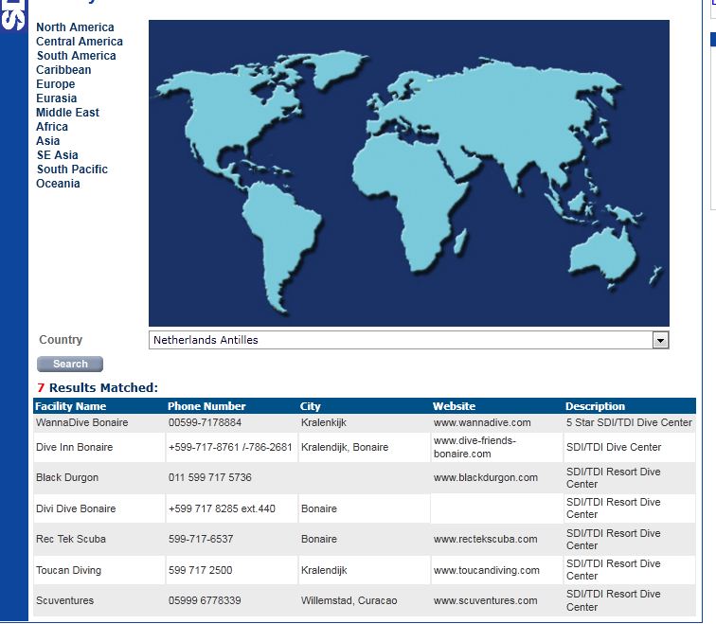
Task: Click the Website column header
Action: [454, 406]
